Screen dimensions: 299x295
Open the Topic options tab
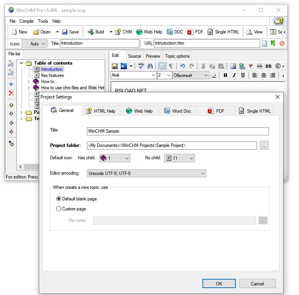(x=177, y=56)
